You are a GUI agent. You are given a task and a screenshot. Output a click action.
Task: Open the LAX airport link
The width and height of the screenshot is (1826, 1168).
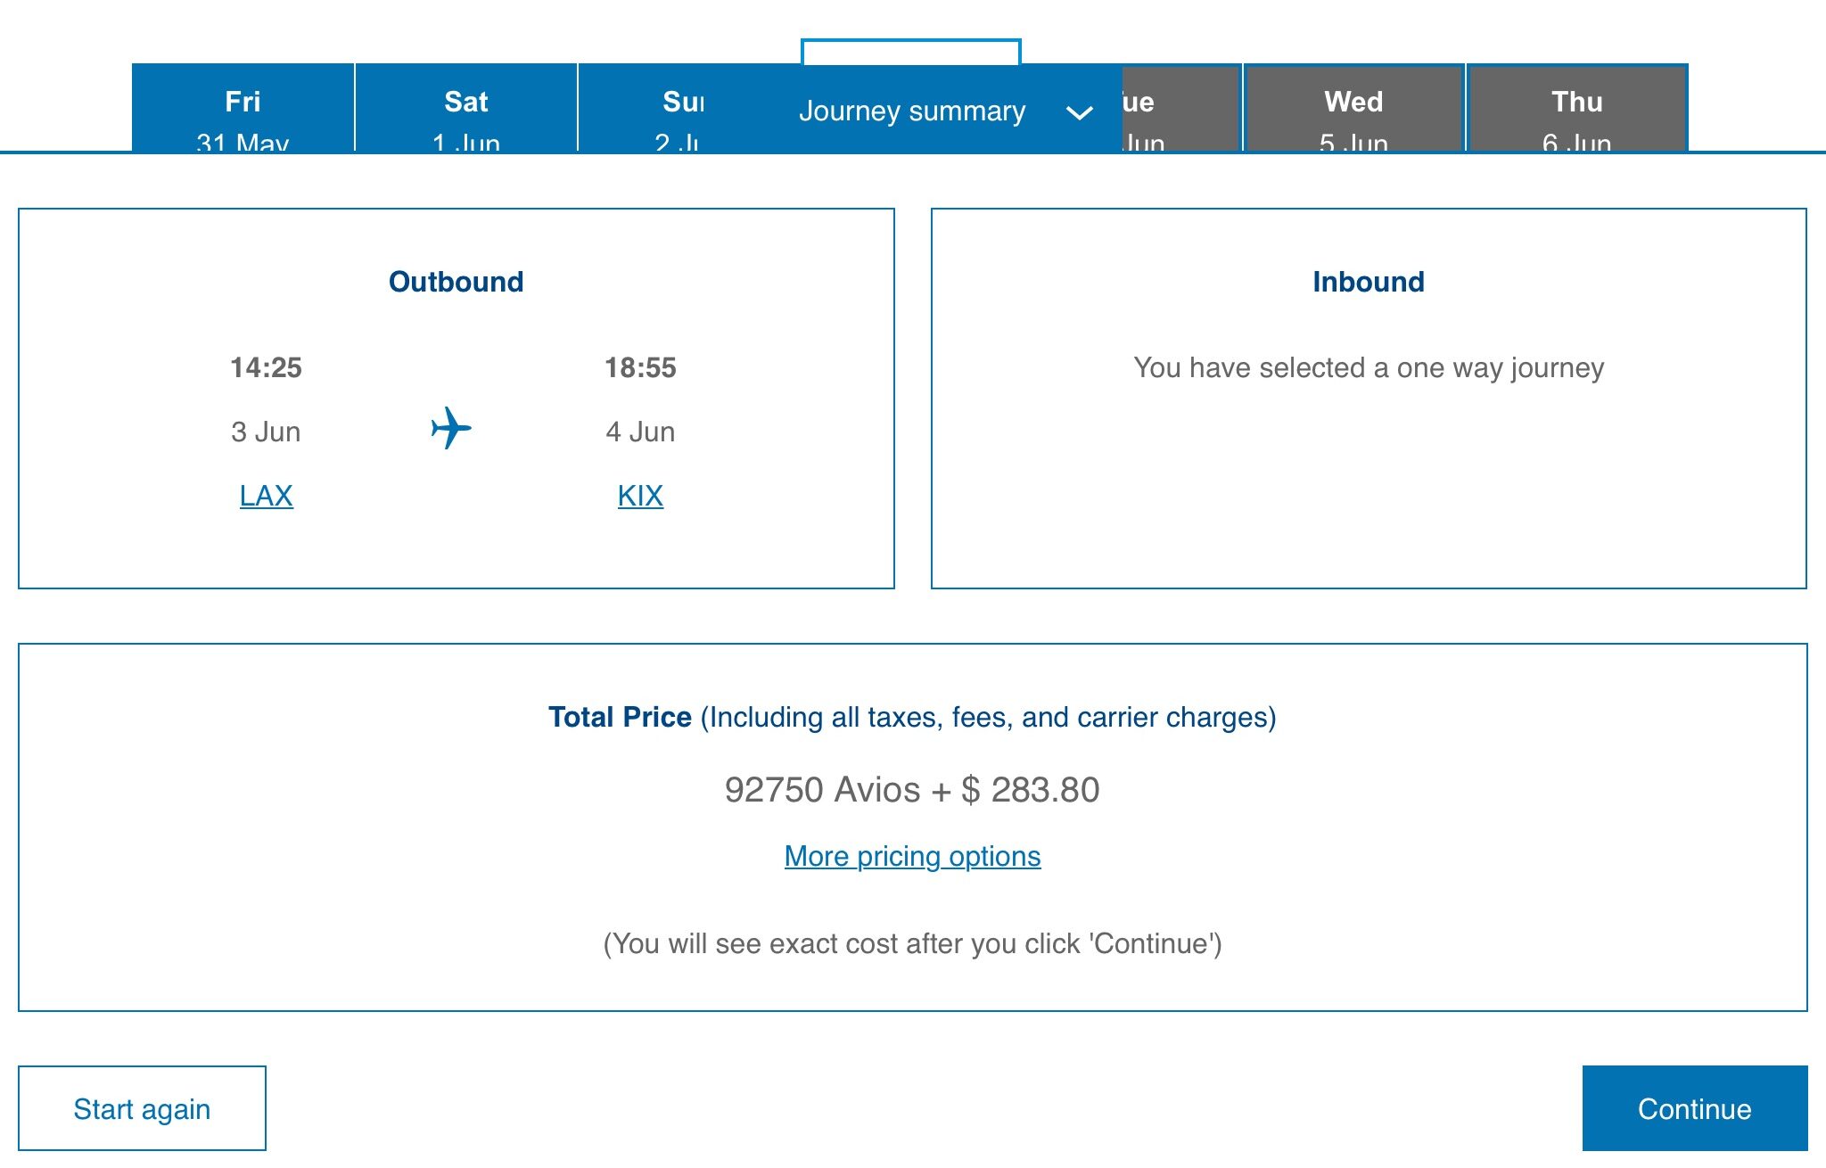[x=266, y=496]
